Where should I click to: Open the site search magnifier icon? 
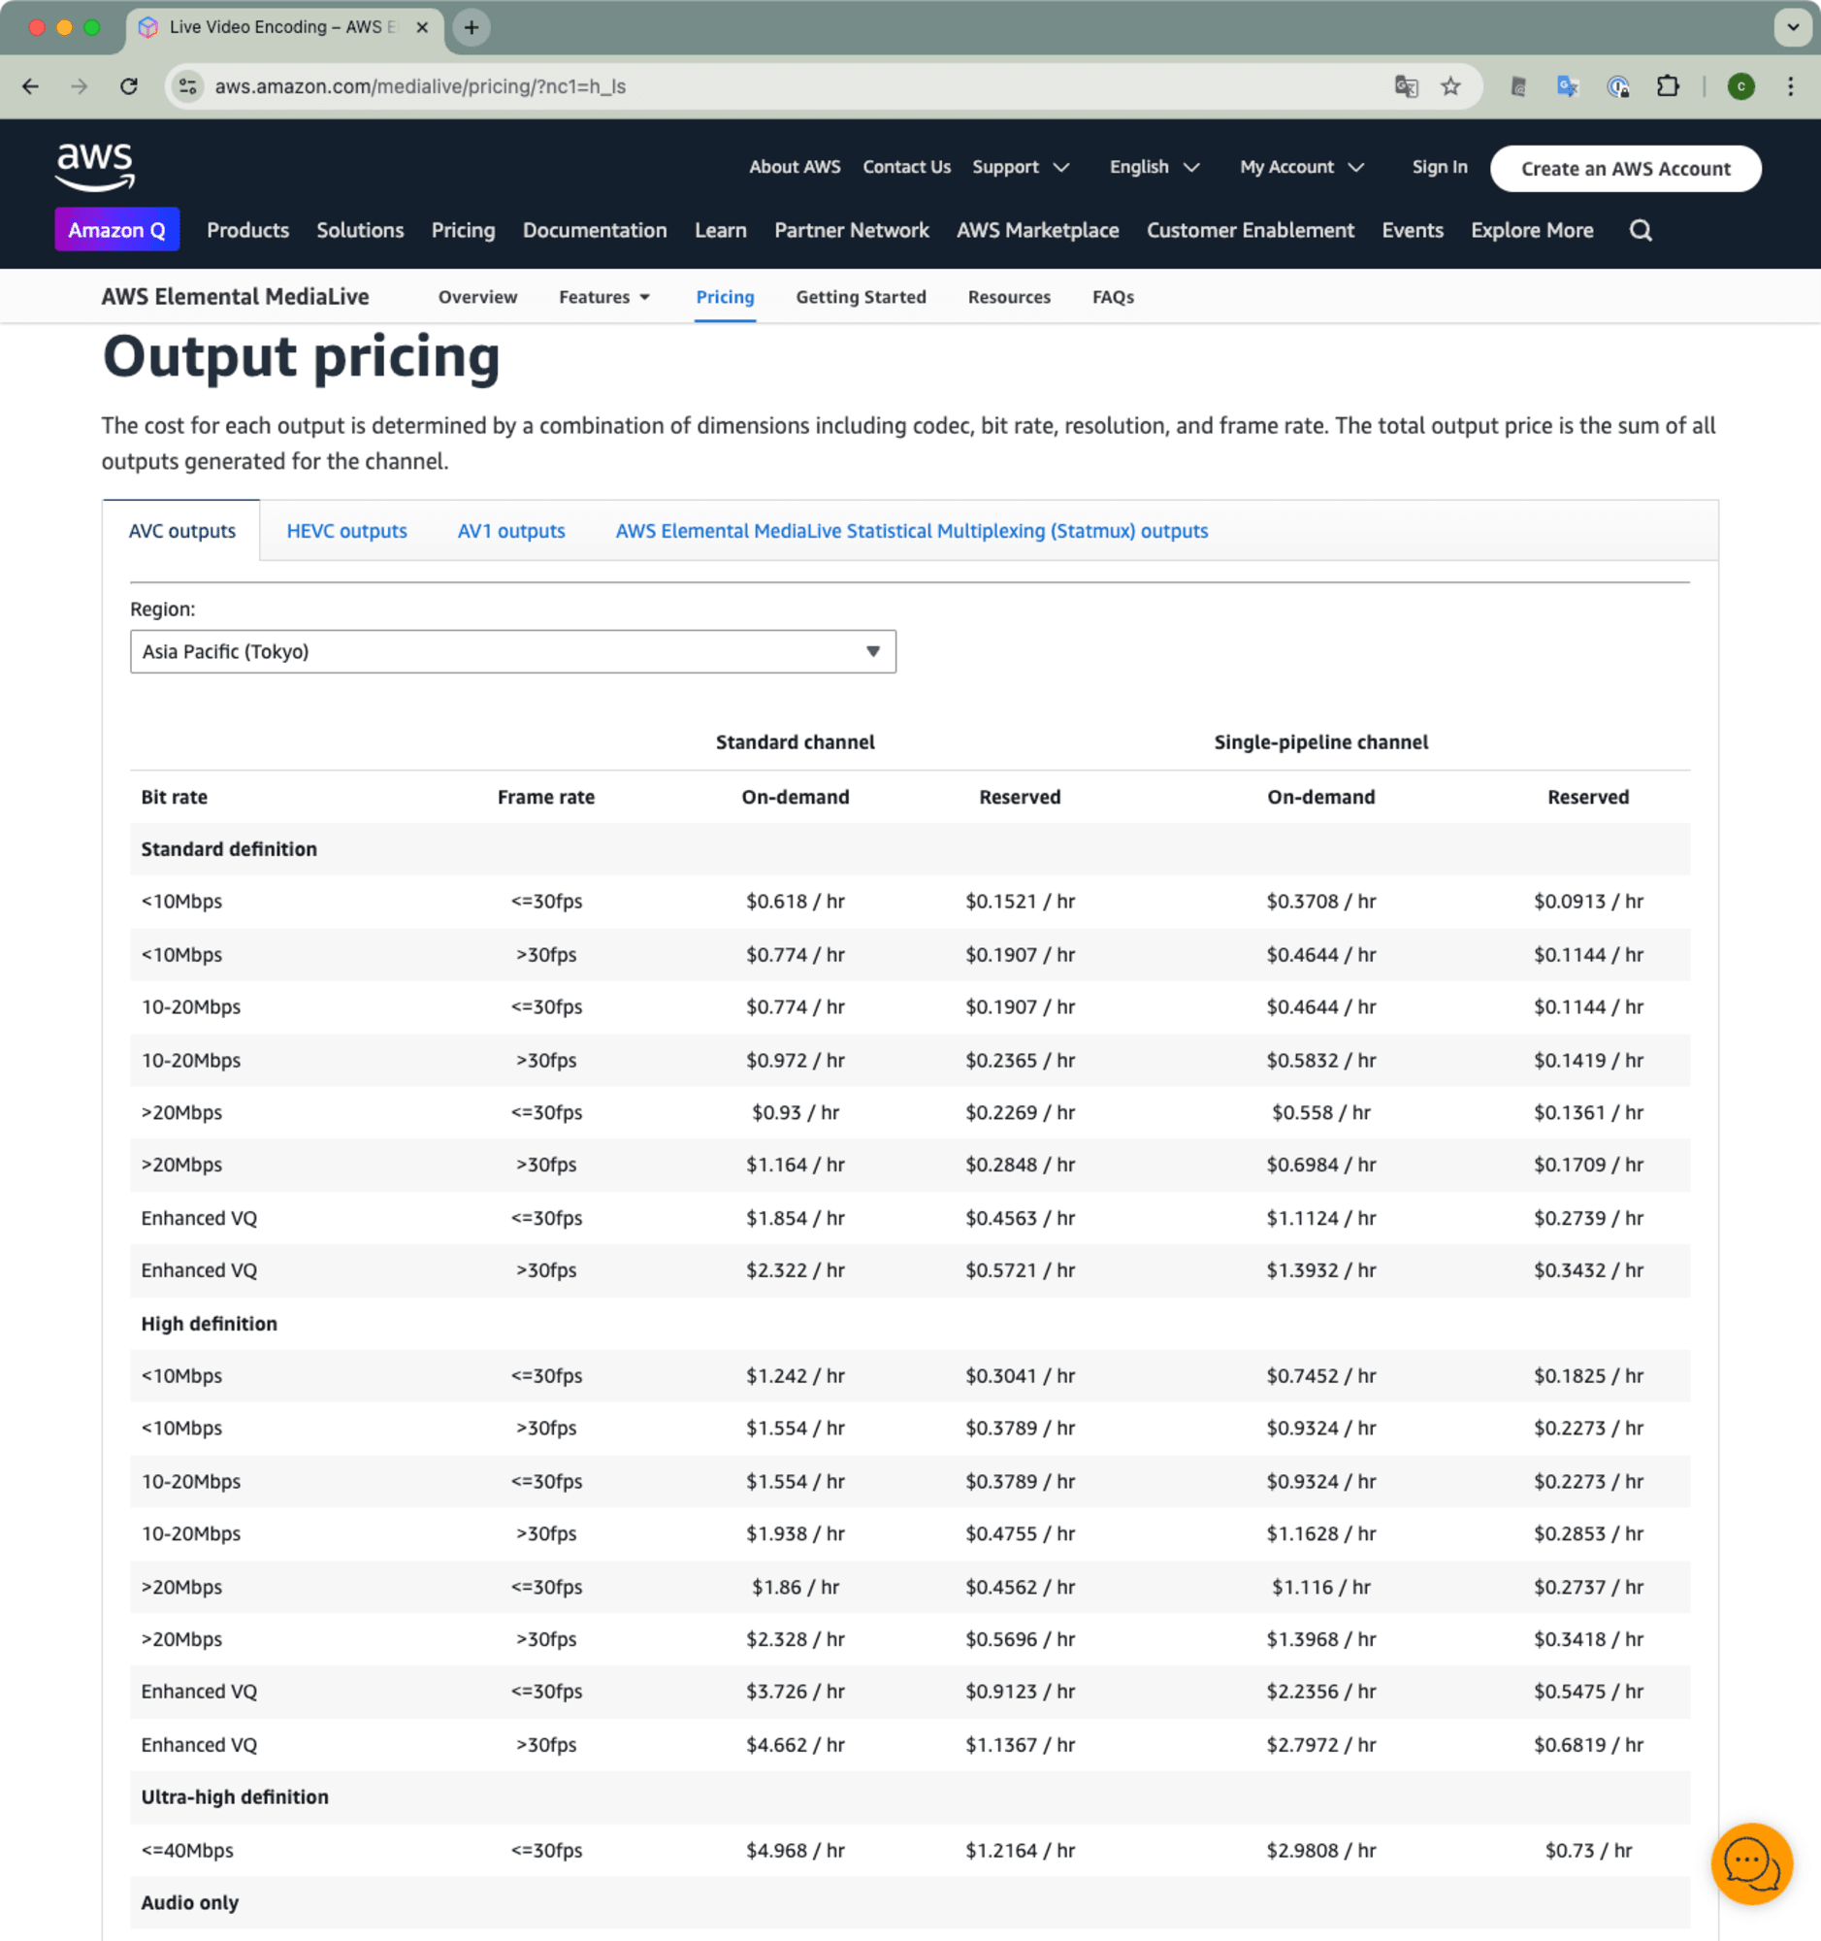(x=1641, y=230)
